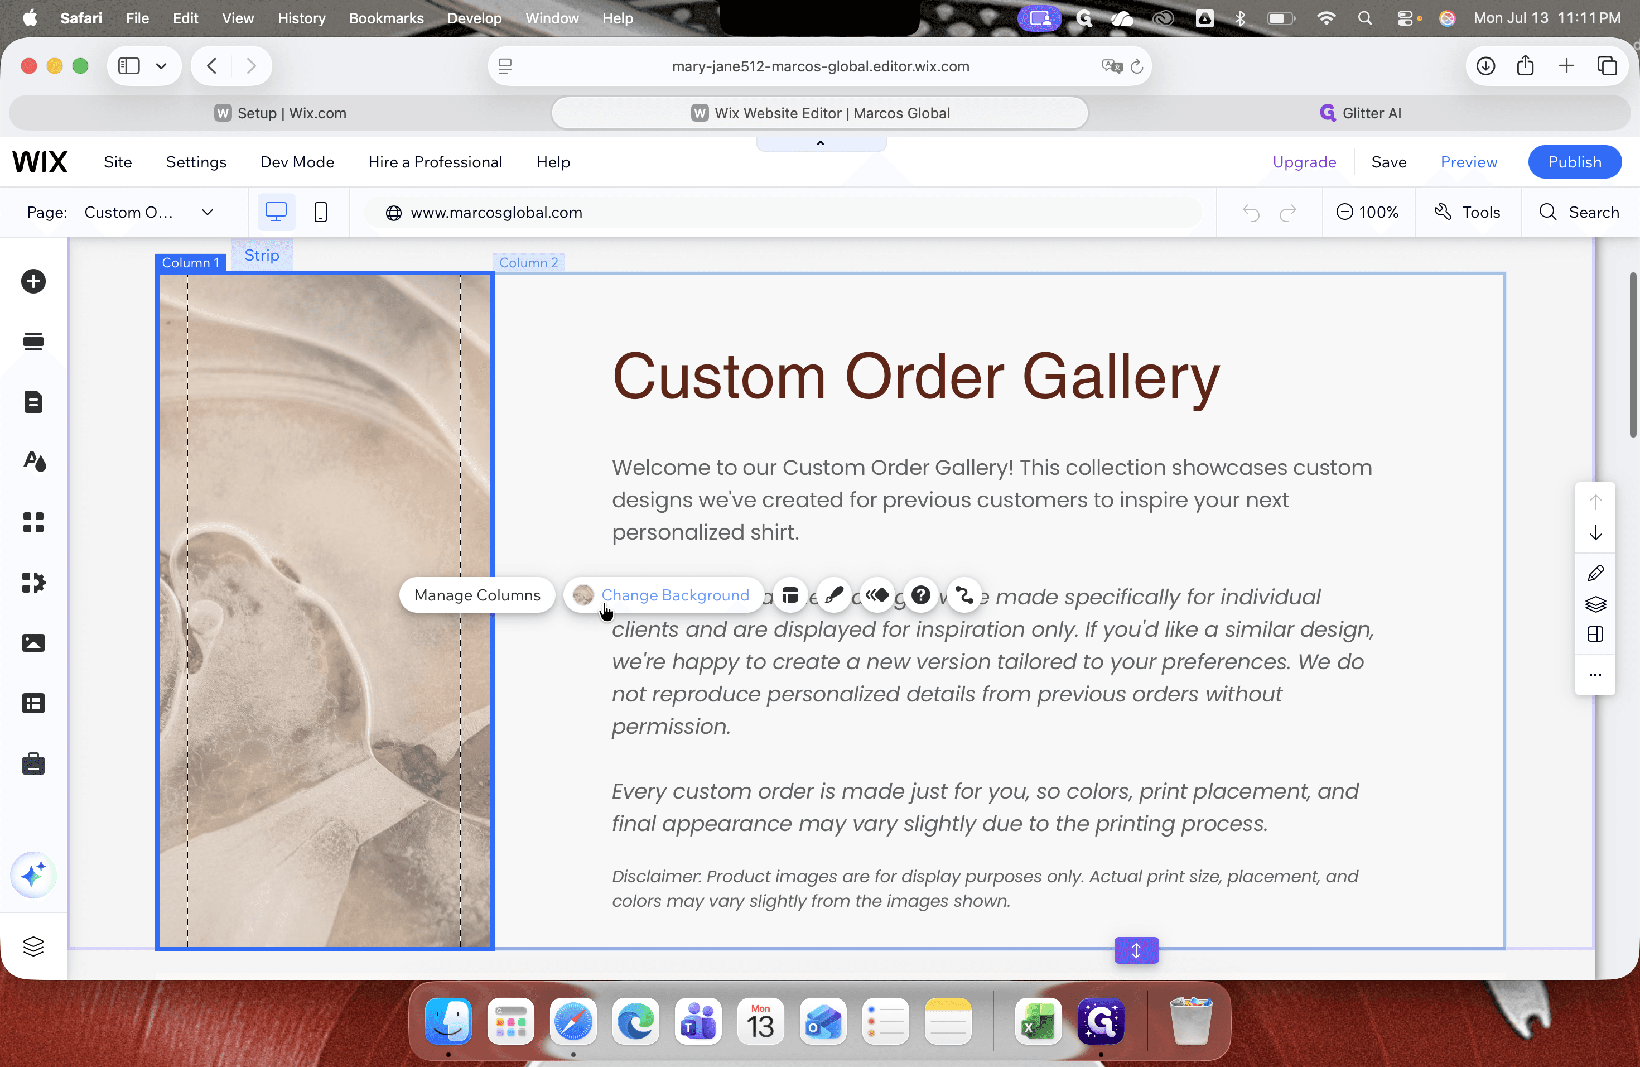The width and height of the screenshot is (1640, 1067).
Task: Open the Site menu
Action: (x=118, y=162)
